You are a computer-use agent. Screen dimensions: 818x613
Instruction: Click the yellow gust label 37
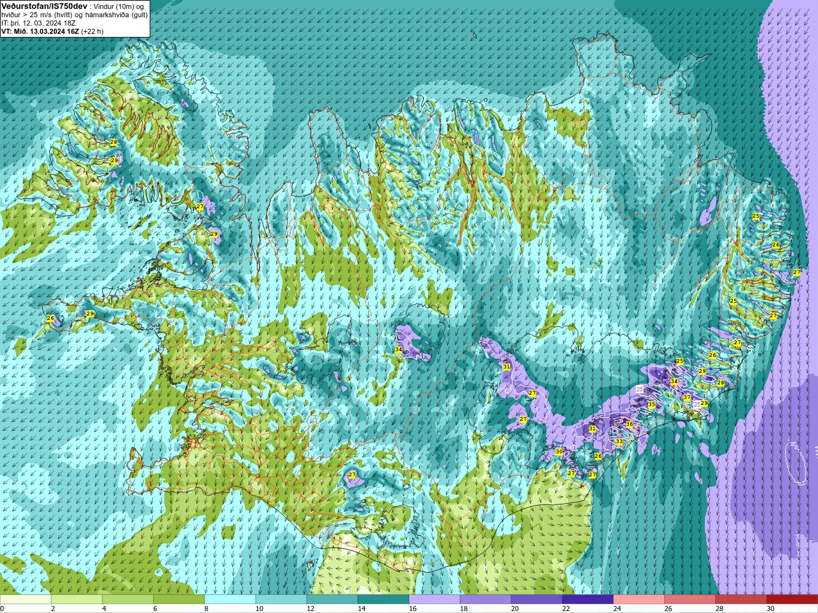tap(687, 397)
